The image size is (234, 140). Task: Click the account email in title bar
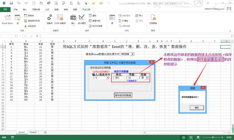click(x=214, y=9)
